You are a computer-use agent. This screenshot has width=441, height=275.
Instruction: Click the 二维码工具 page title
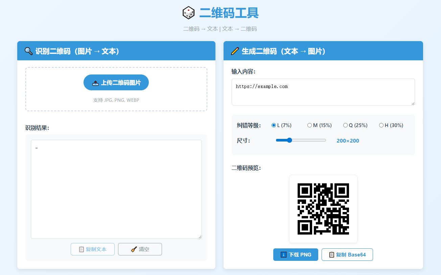click(229, 13)
